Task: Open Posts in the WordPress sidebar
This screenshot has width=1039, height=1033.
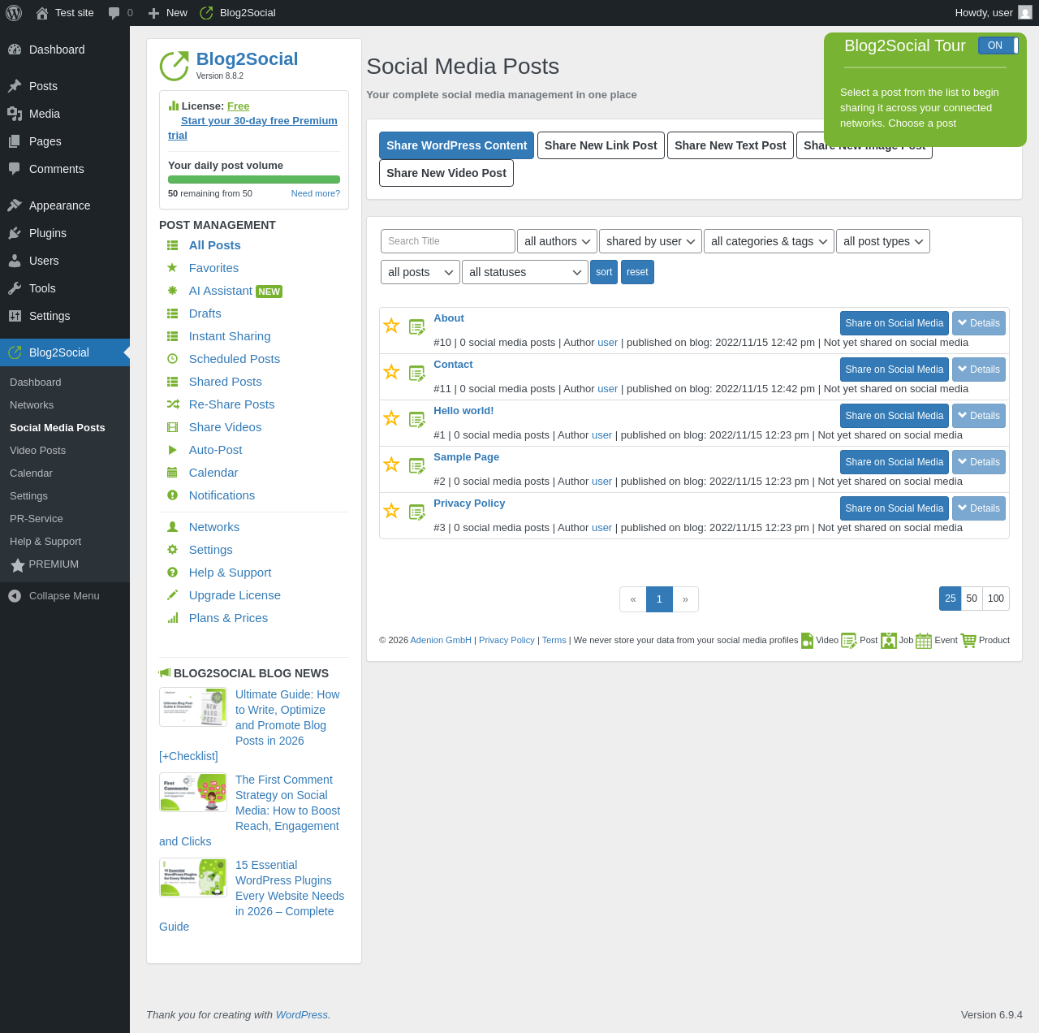Action: pos(65,86)
